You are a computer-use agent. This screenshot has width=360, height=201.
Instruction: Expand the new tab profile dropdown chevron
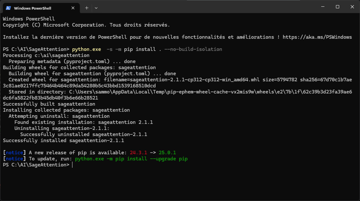[x=96, y=8]
